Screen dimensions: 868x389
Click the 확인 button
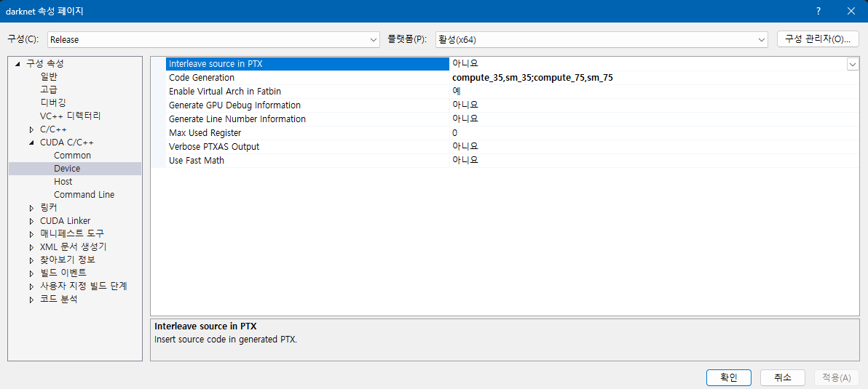(x=728, y=377)
